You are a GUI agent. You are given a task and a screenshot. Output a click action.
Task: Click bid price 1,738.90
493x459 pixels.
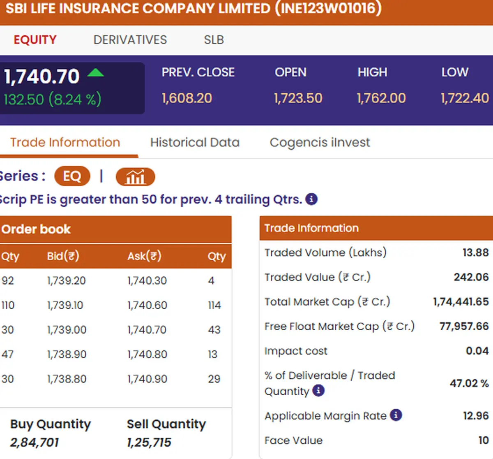[x=67, y=355]
